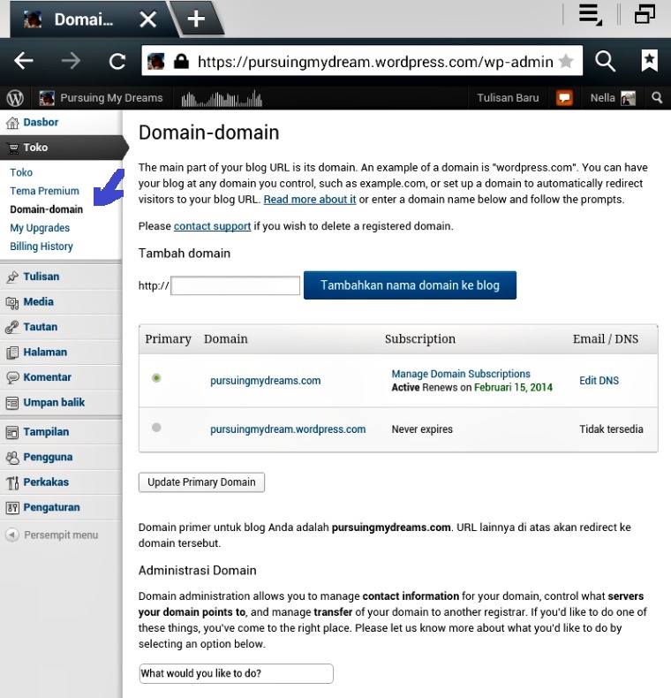
Task: Click the http:// domain name field
Action: pos(236,285)
